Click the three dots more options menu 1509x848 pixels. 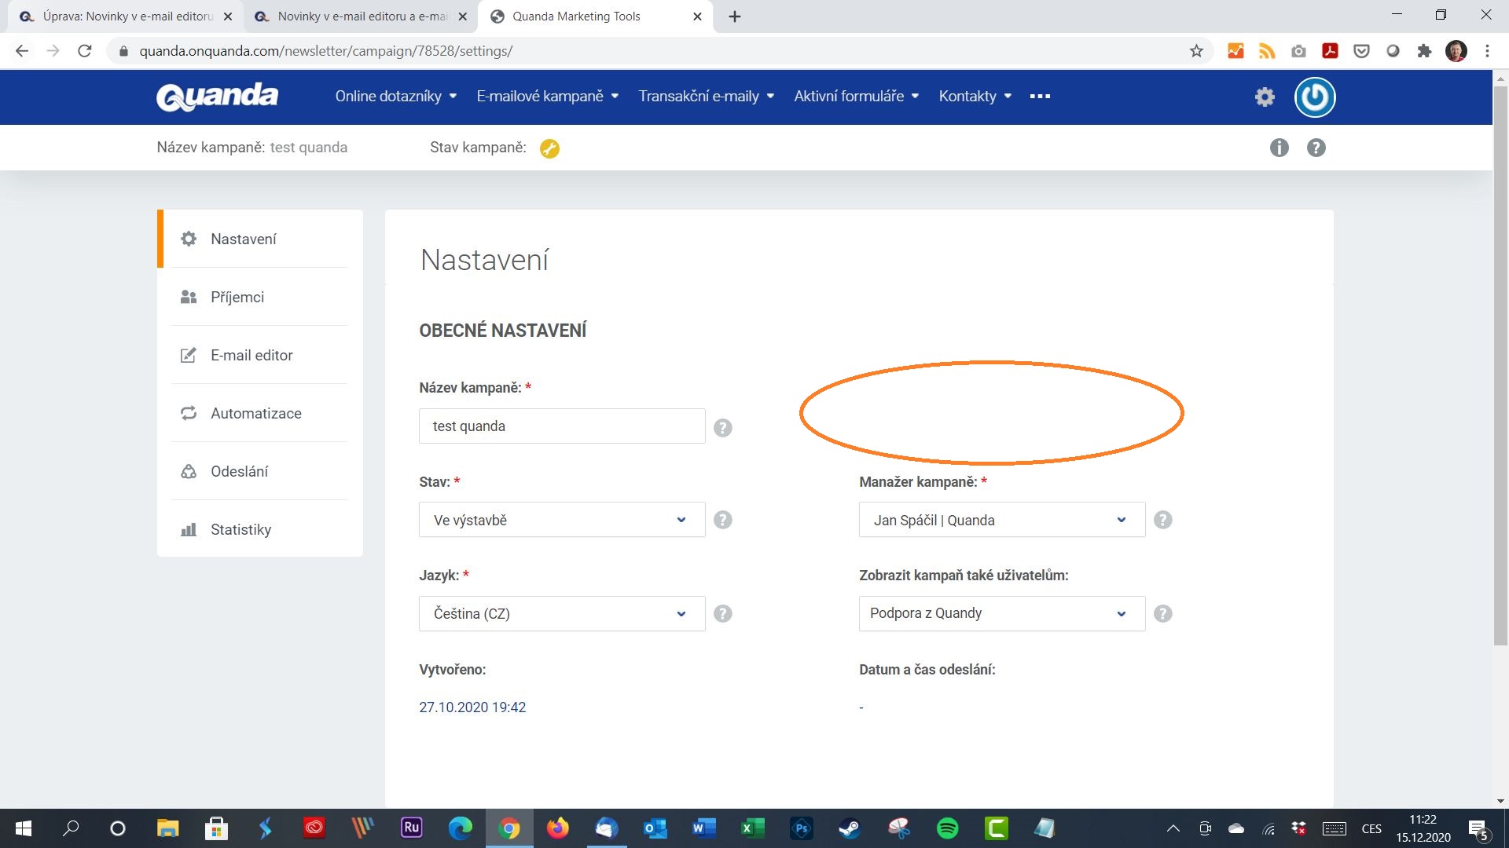click(1040, 97)
